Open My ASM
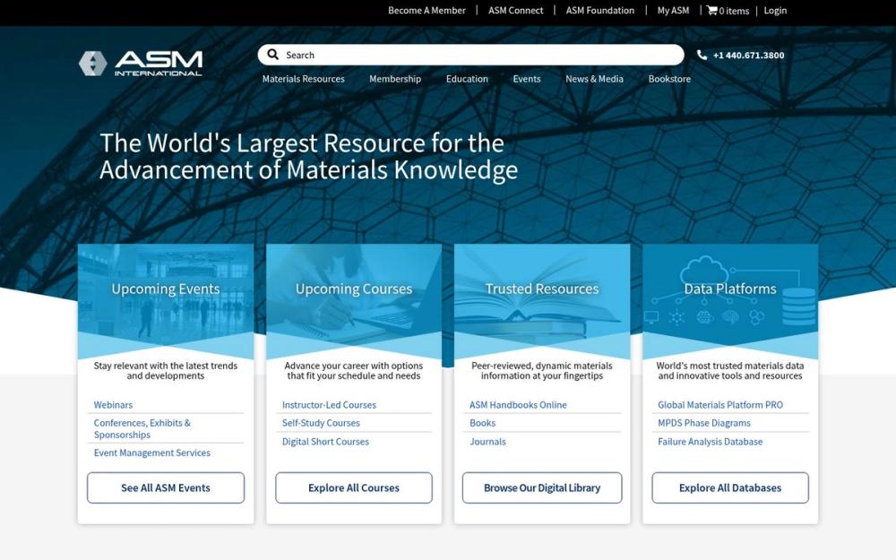896x560 pixels. 673,10
